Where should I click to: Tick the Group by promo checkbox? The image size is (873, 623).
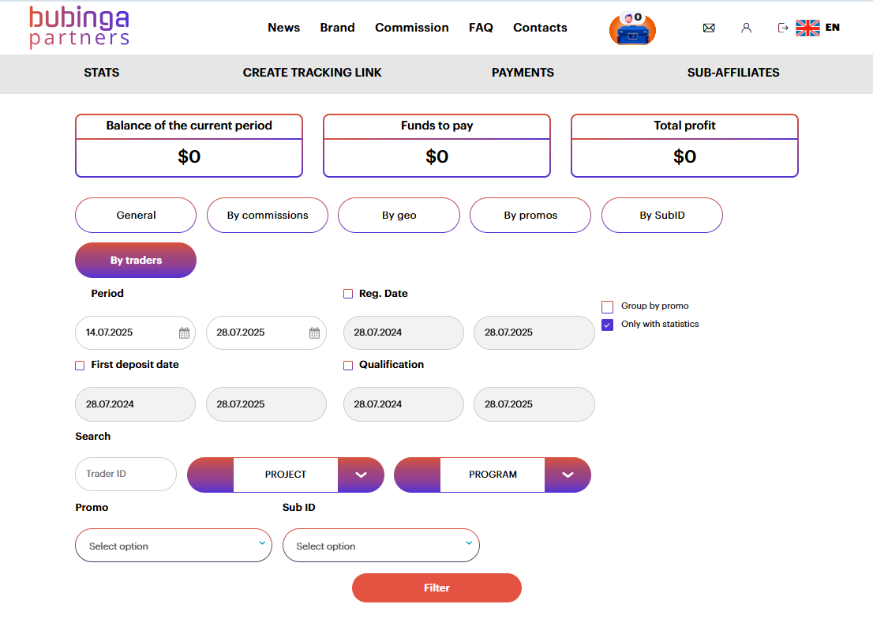608,307
